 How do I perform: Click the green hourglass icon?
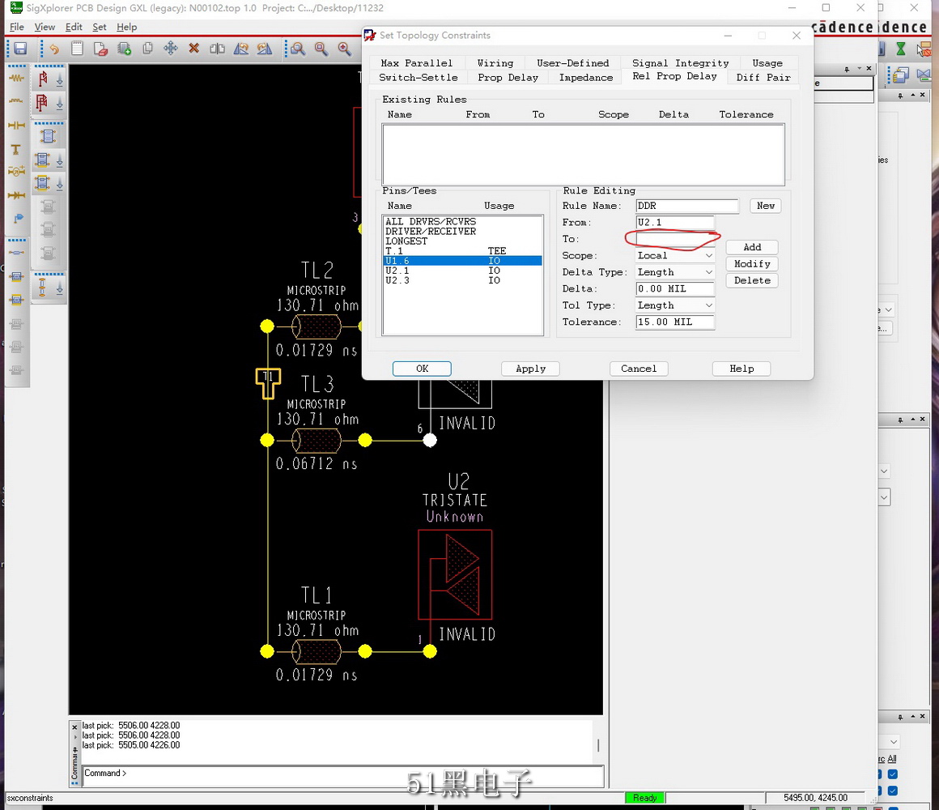[x=901, y=49]
